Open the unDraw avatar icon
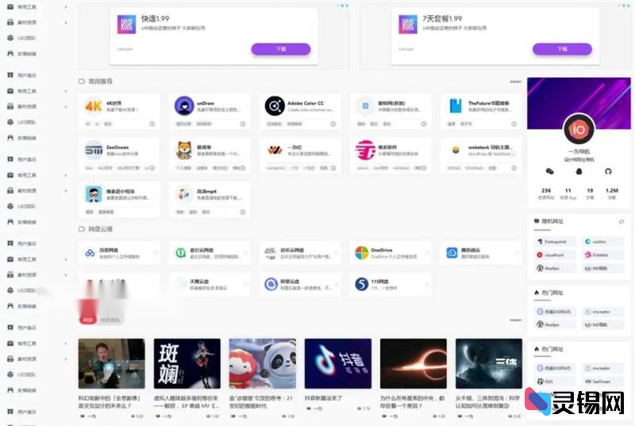This screenshot has width=635, height=426. (184, 106)
